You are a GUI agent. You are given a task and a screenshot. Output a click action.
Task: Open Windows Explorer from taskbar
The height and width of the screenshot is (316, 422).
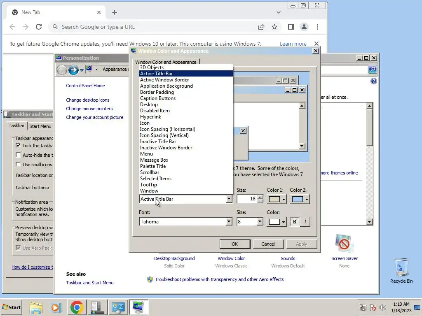[x=36, y=307]
